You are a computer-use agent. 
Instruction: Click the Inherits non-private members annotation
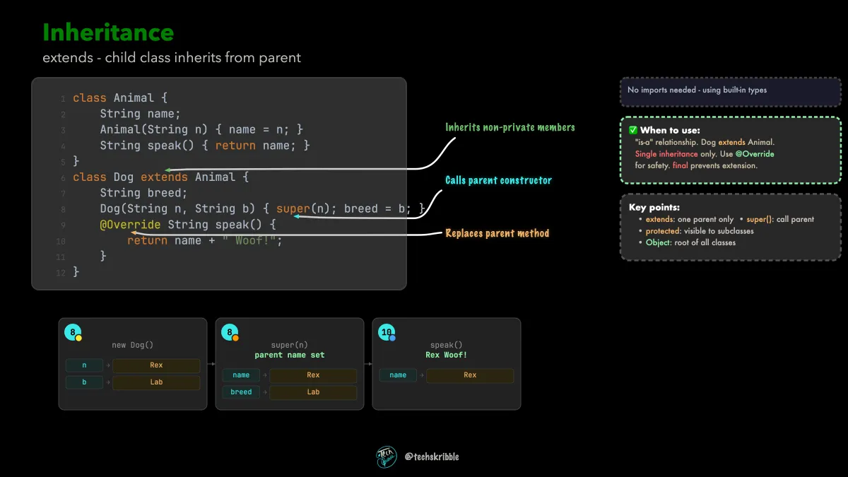click(510, 127)
